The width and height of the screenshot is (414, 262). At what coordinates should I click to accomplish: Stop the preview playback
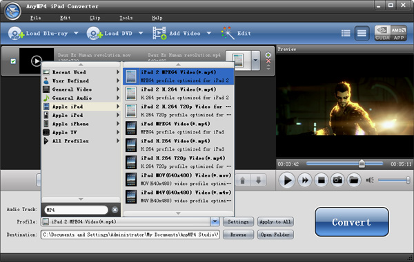(321, 180)
